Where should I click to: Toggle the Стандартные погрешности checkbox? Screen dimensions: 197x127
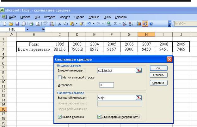click(99, 117)
